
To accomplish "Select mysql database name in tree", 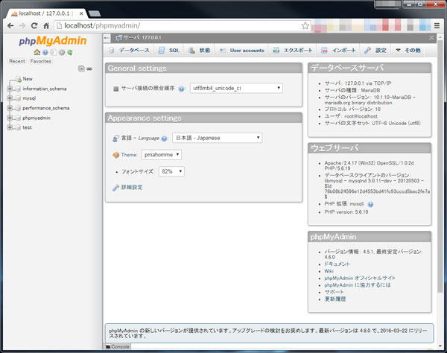I will (x=29, y=98).
